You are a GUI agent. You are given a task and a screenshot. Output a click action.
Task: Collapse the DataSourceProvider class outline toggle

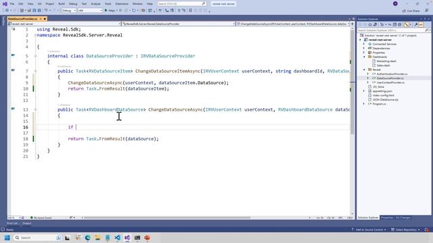(x=35, y=56)
